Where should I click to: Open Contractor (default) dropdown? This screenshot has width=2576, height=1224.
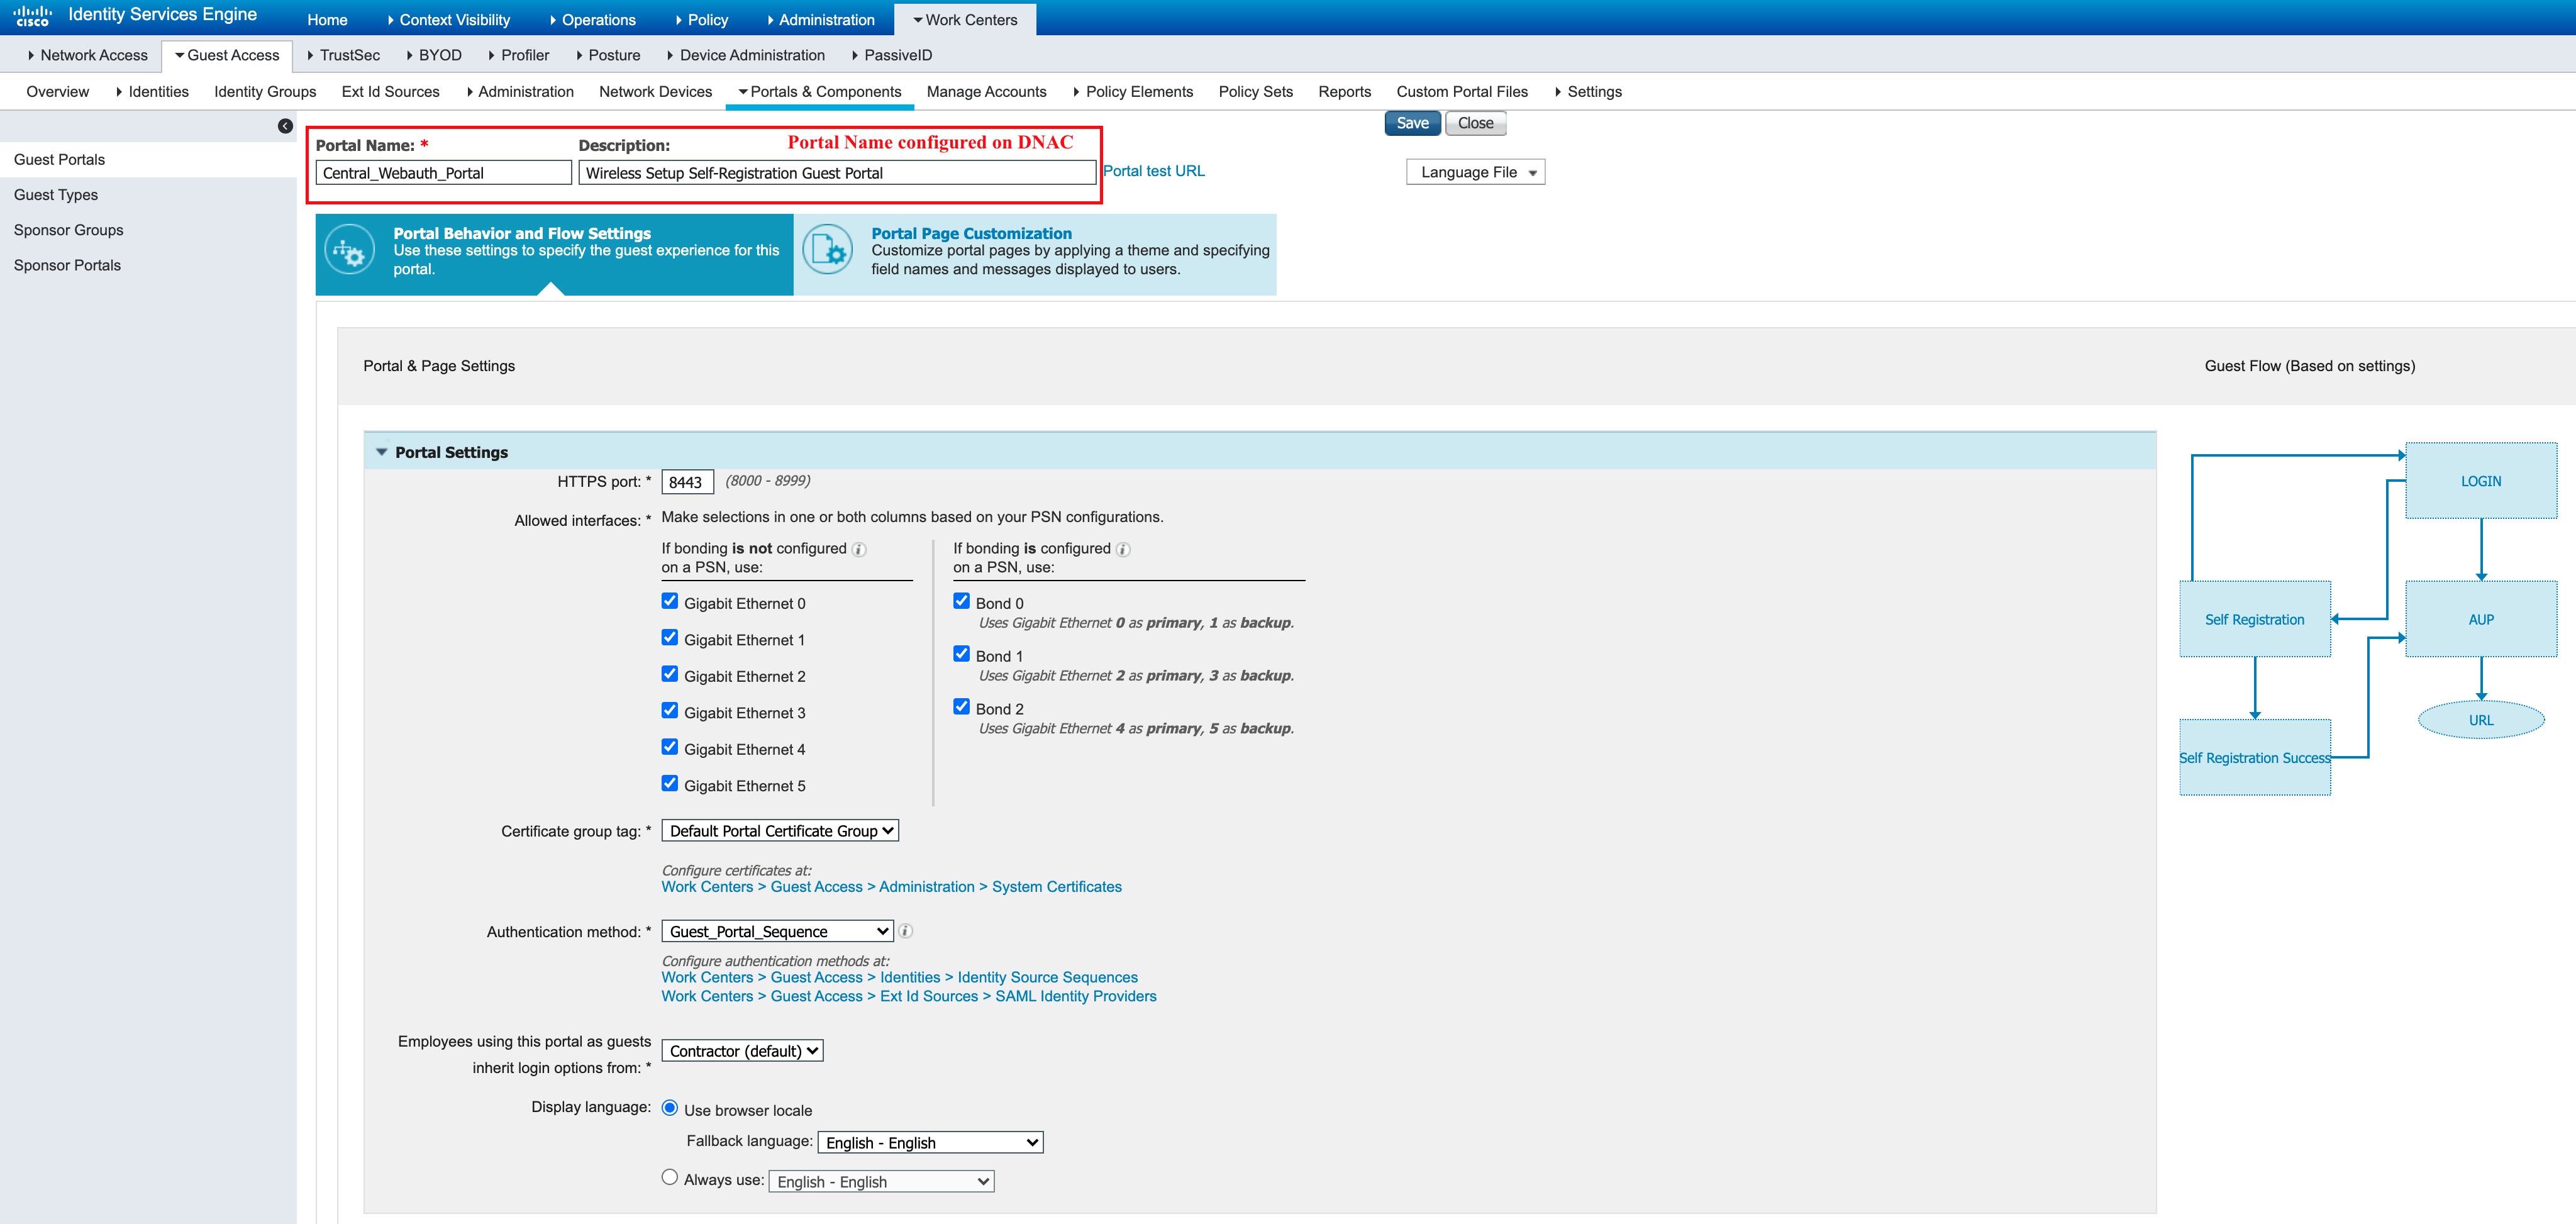point(743,1051)
